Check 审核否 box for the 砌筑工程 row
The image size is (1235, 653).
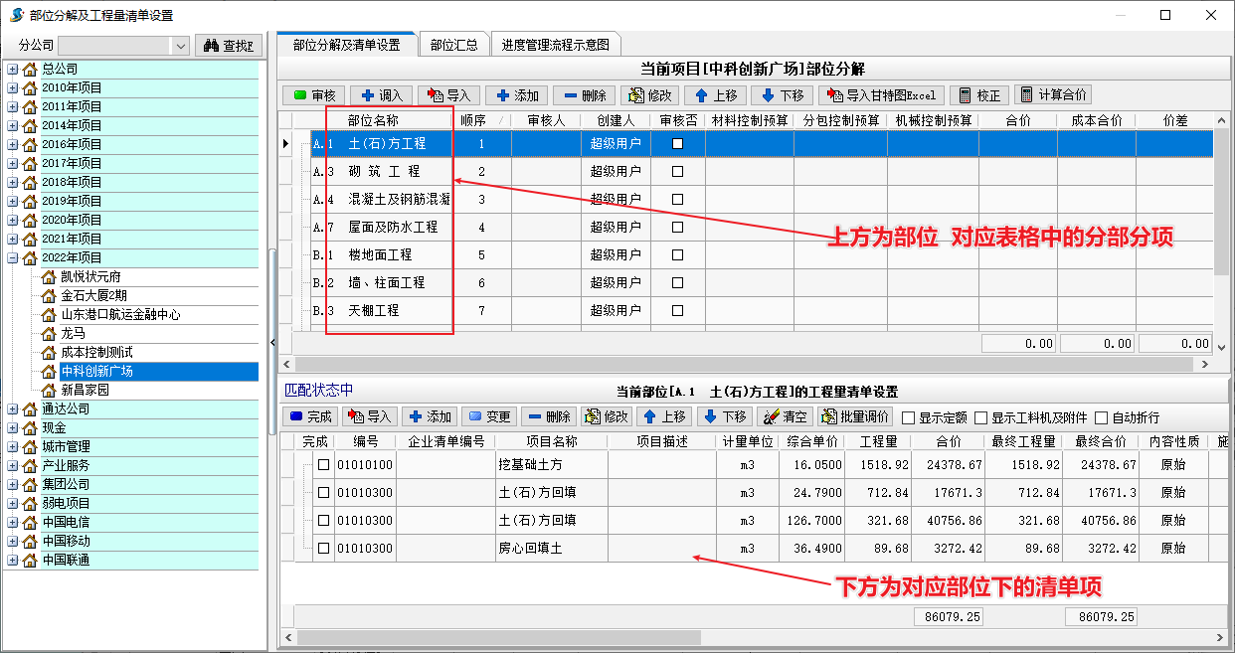(x=678, y=172)
